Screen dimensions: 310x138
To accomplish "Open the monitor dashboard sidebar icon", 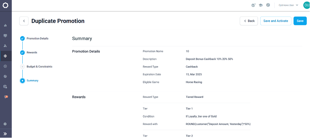I will click(x=5, y=36).
